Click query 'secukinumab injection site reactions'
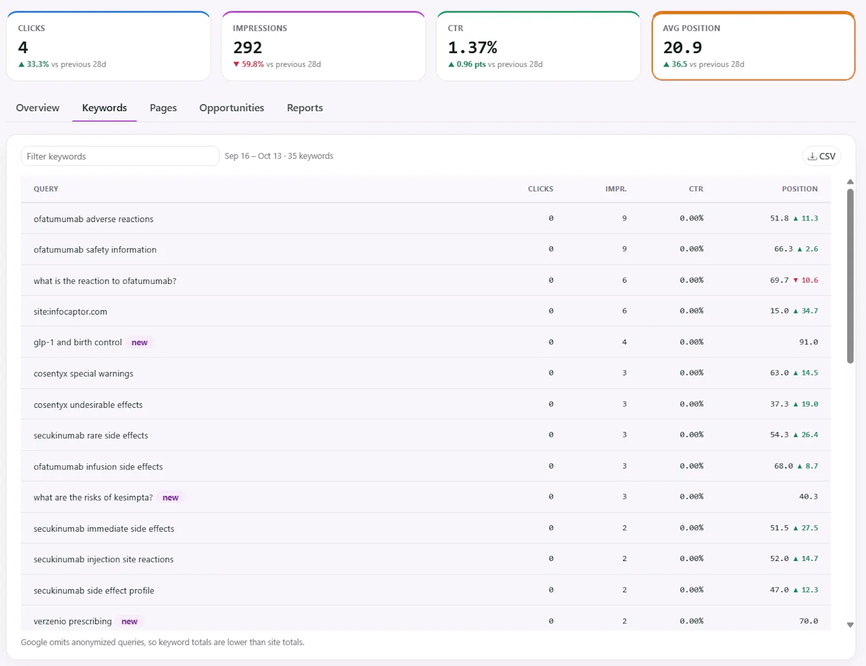The width and height of the screenshot is (866, 666). pos(104,559)
